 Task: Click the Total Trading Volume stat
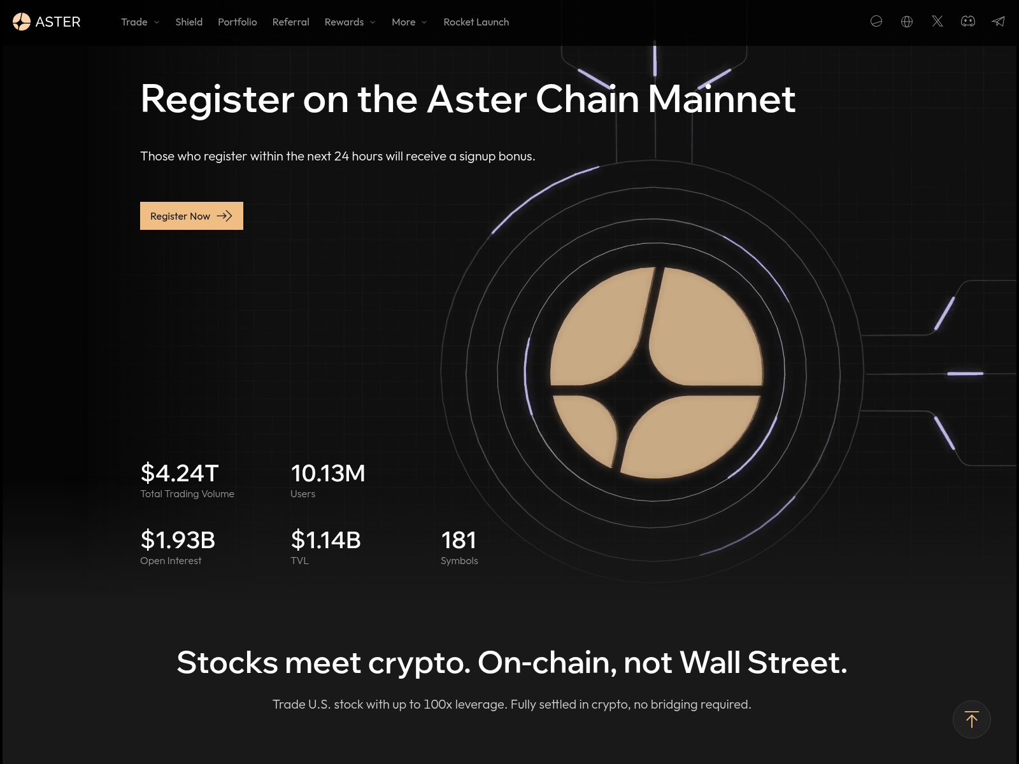[x=187, y=479]
